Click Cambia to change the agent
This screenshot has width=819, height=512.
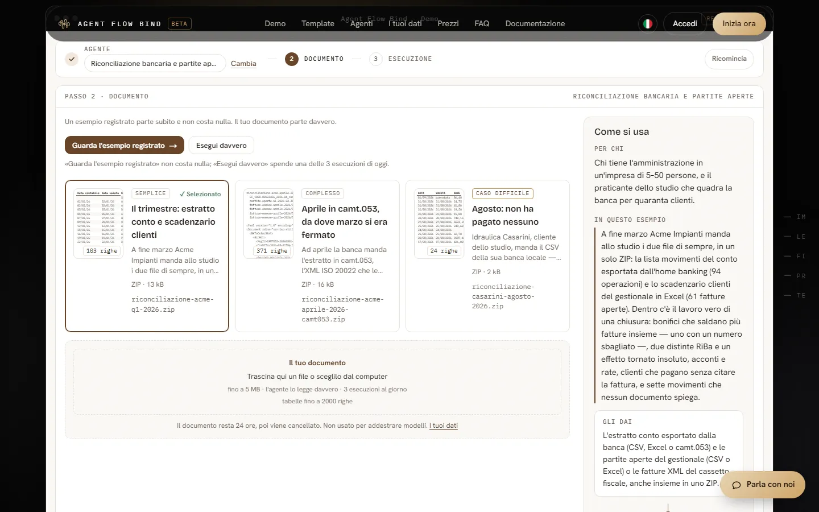[x=243, y=64]
